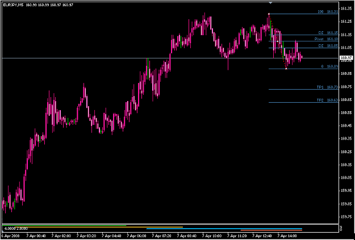Click the '7 Apr 02:00' time axis label
This screenshot has width=355, height=240.
click(61, 236)
